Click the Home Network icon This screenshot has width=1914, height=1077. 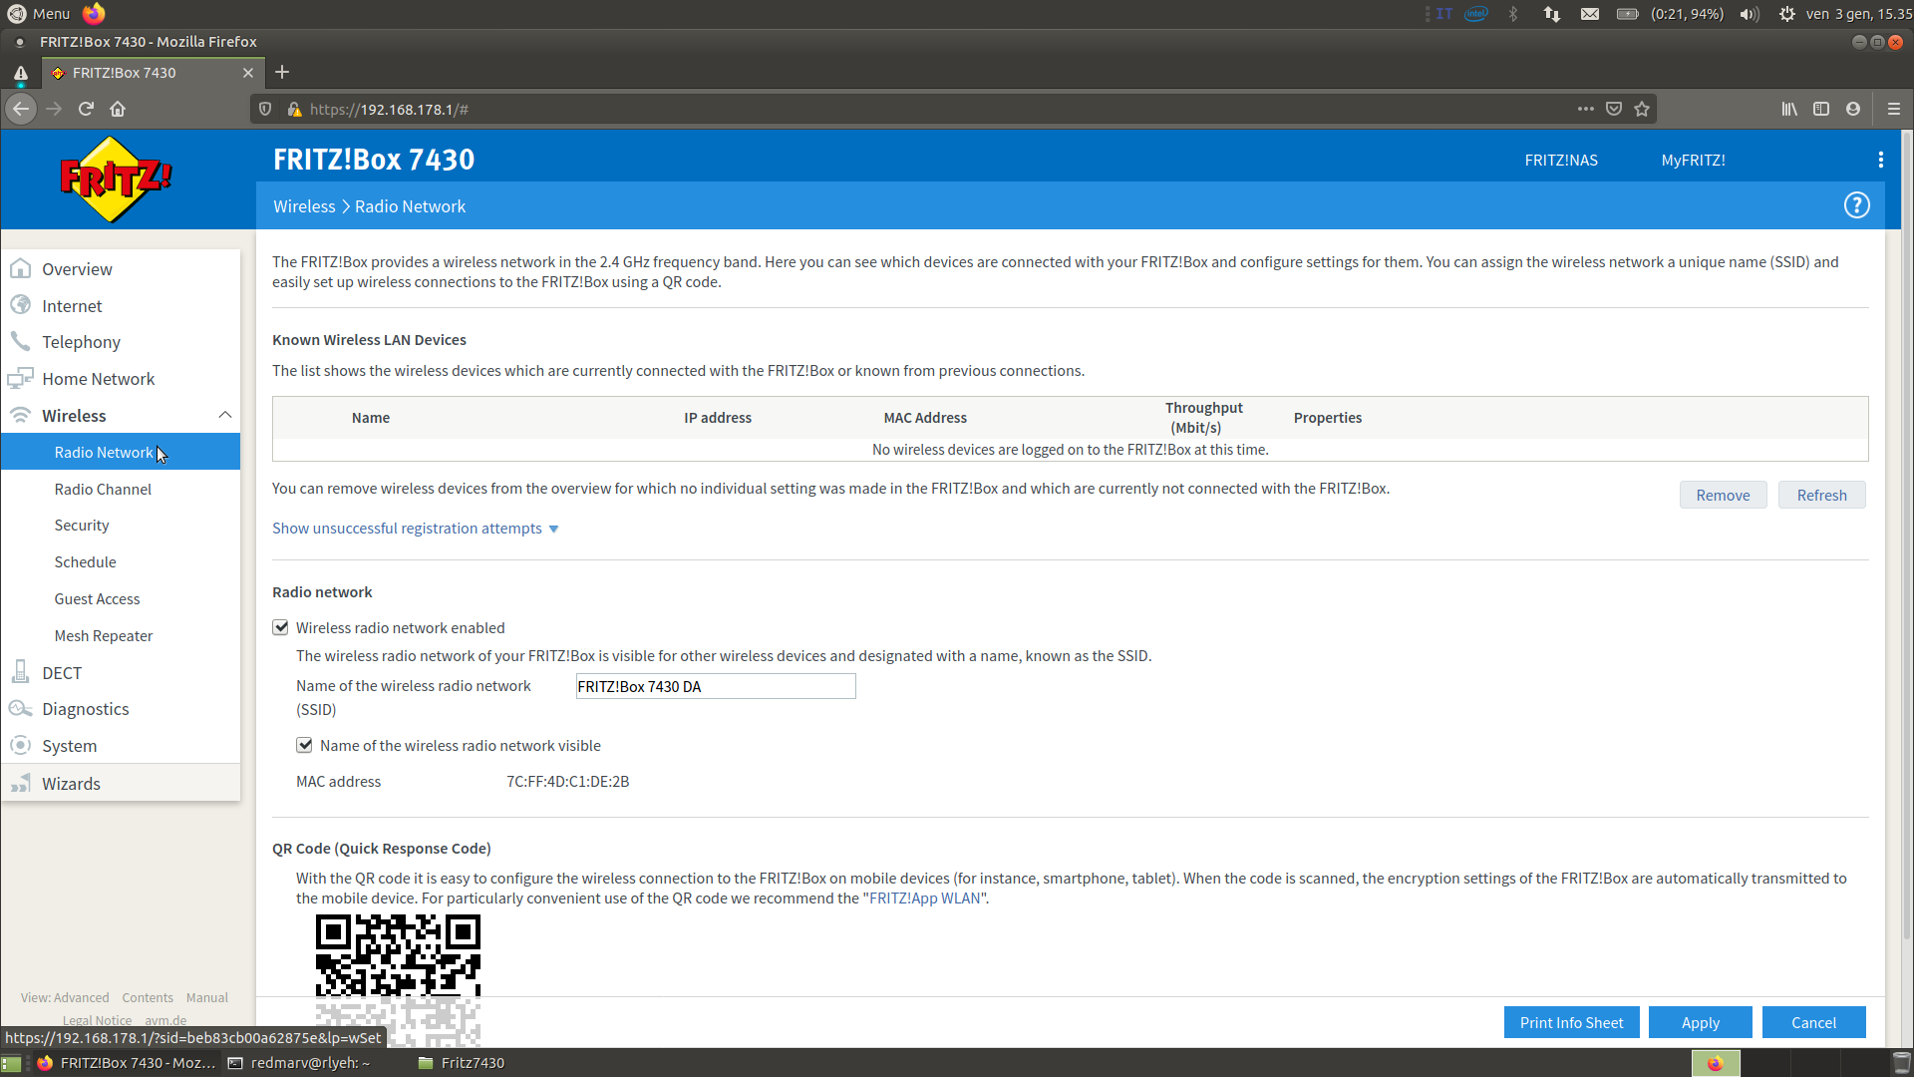pos(20,379)
